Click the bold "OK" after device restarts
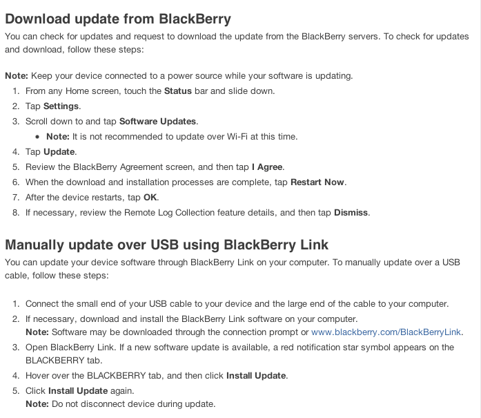481x418 pixels. (150, 198)
